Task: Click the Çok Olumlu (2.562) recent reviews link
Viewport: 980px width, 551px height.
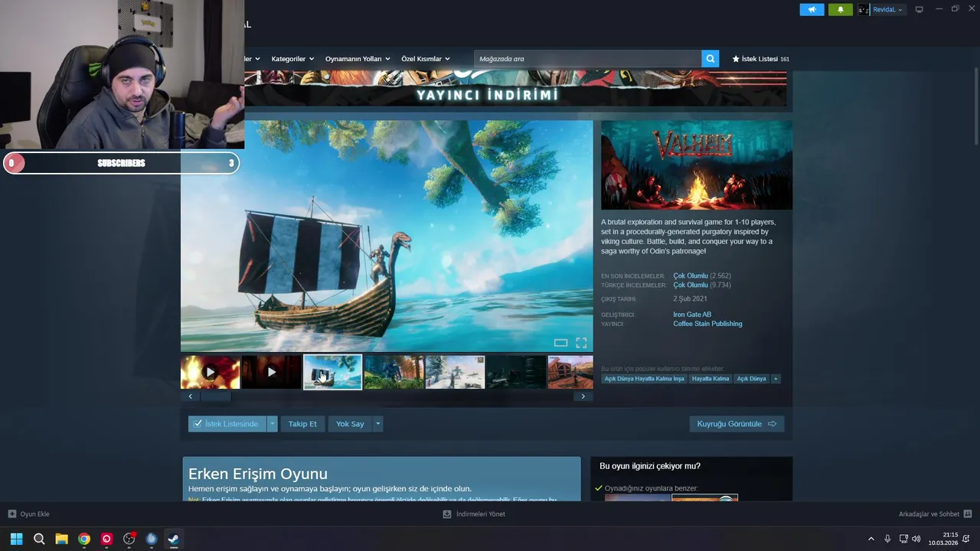Action: (x=702, y=275)
